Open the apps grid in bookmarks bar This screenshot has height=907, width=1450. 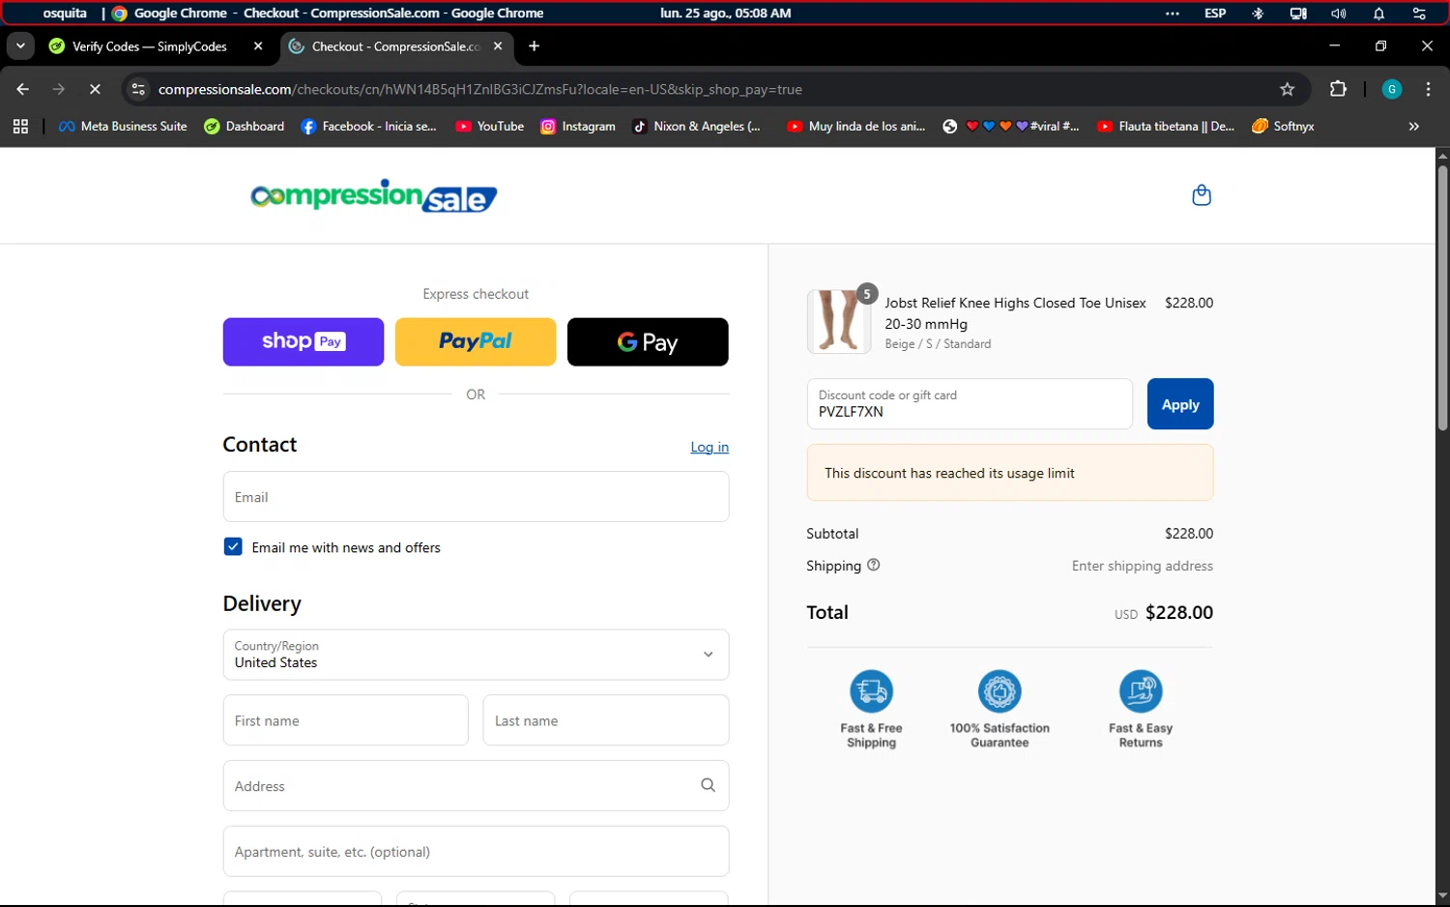click(20, 126)
